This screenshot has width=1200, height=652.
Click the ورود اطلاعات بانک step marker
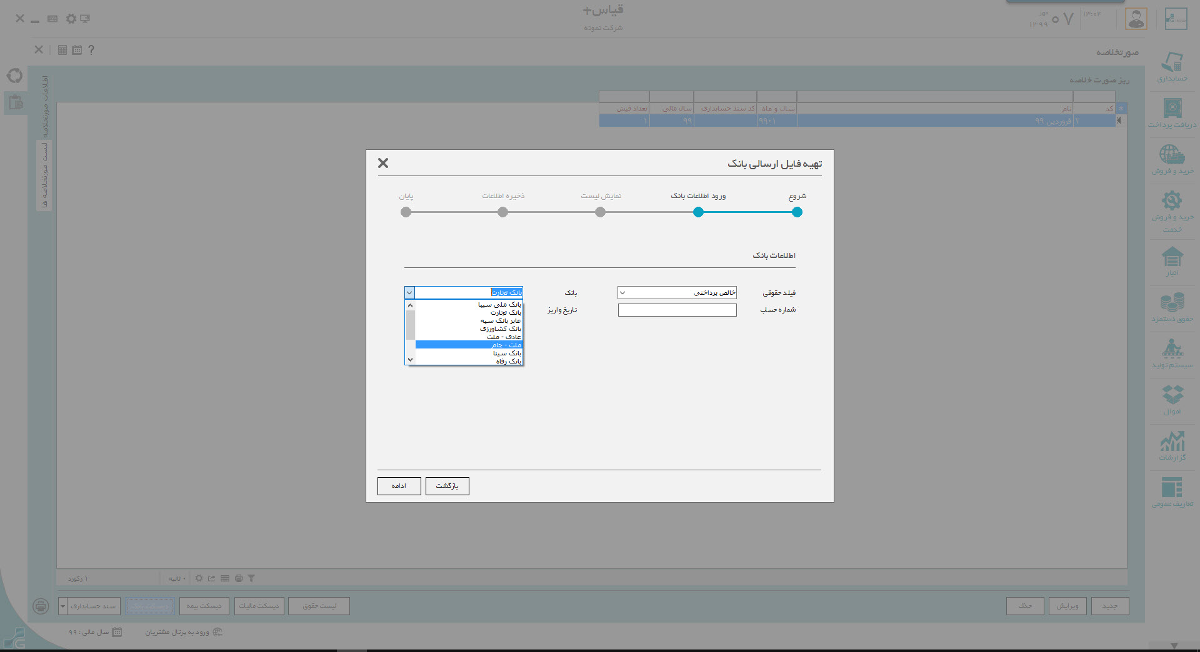point(698,212)
